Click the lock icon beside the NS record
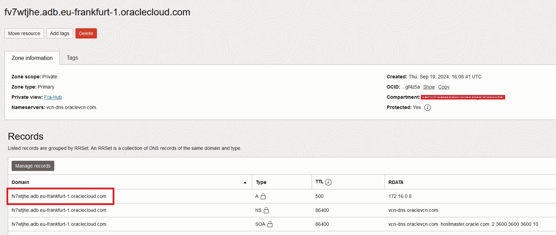 [x=266, y=210]
